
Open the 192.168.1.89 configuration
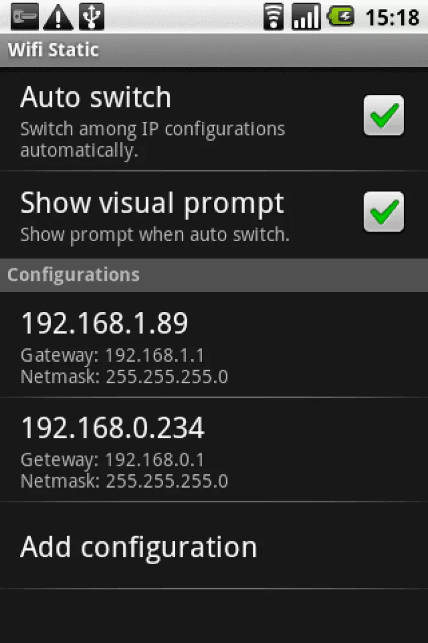click(104, 324)
